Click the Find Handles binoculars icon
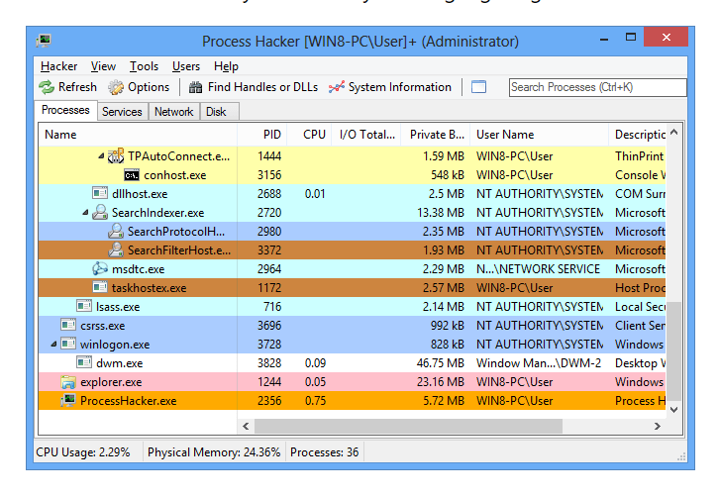The width and height of the screenshot is (719, 497). (196, 87)
